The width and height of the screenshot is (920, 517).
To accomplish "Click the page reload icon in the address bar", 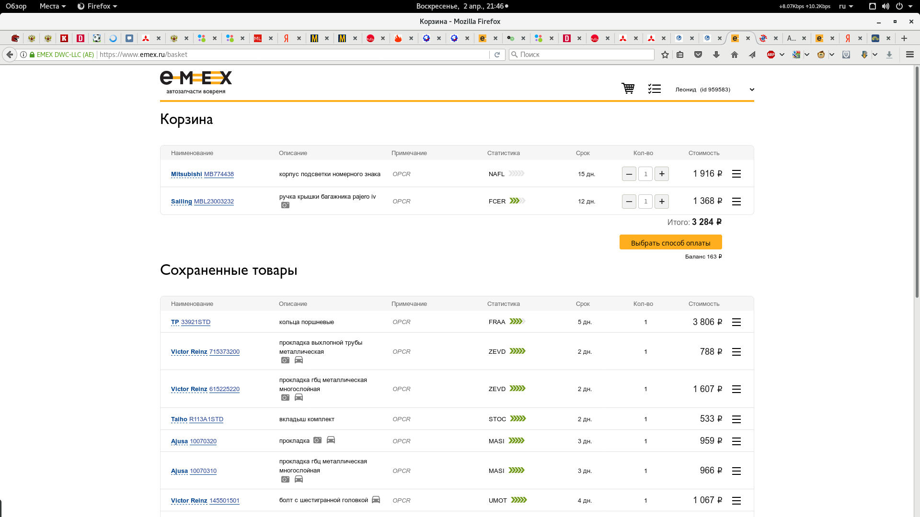I will pos(497,55).
